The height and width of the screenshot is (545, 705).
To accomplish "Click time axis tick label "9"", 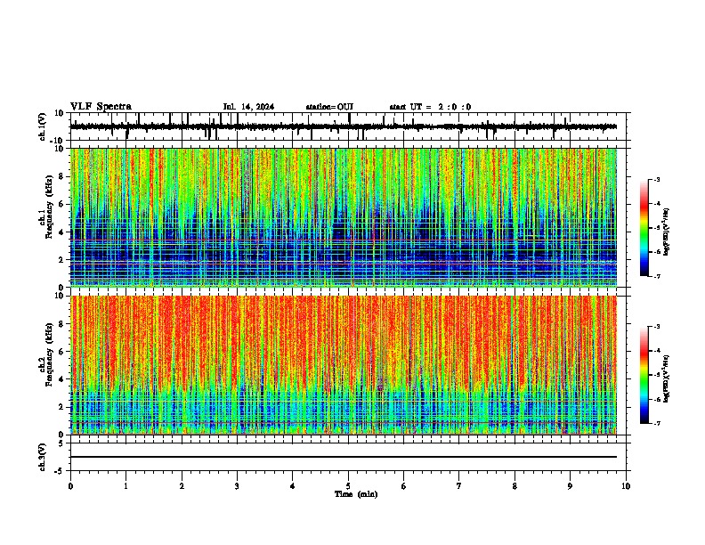I will pyautogui.click(x=570, y=486).
